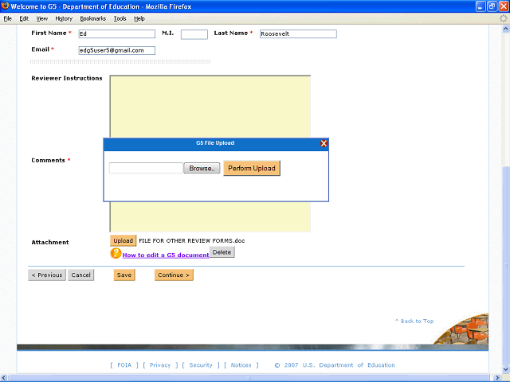Click the Firefox throbber activity icon
The image size is (510, 382).
[504, 18]
